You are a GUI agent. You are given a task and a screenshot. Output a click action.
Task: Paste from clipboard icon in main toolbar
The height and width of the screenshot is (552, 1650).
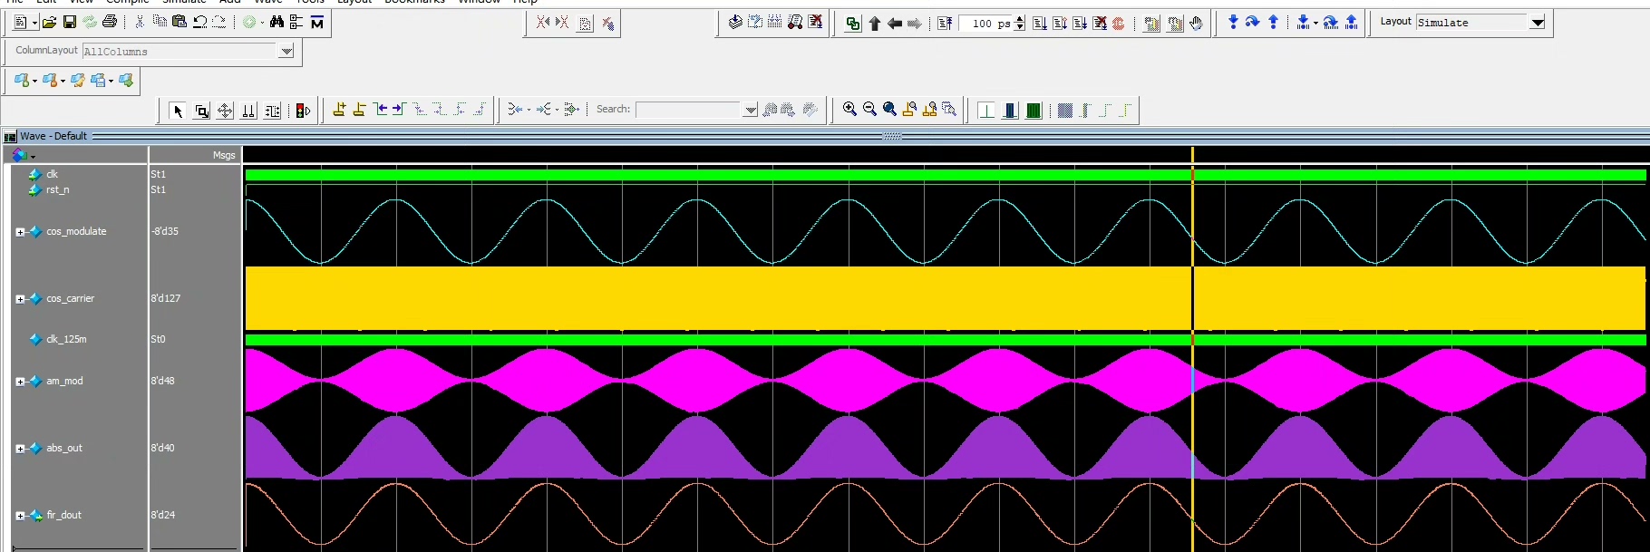pos(180,22)
